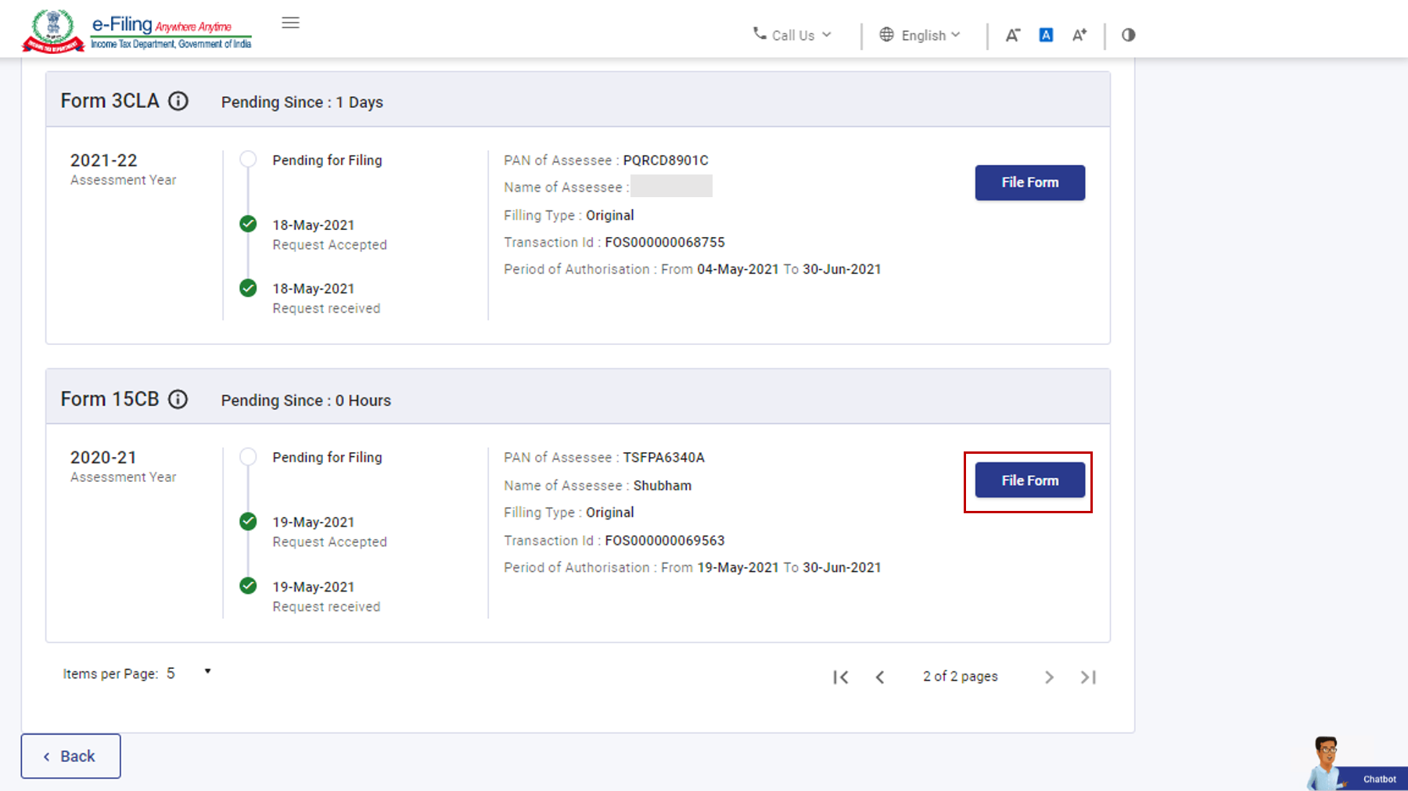Open the English language dropdown
The image size is (1408, 791).
(x=920, y=35)
